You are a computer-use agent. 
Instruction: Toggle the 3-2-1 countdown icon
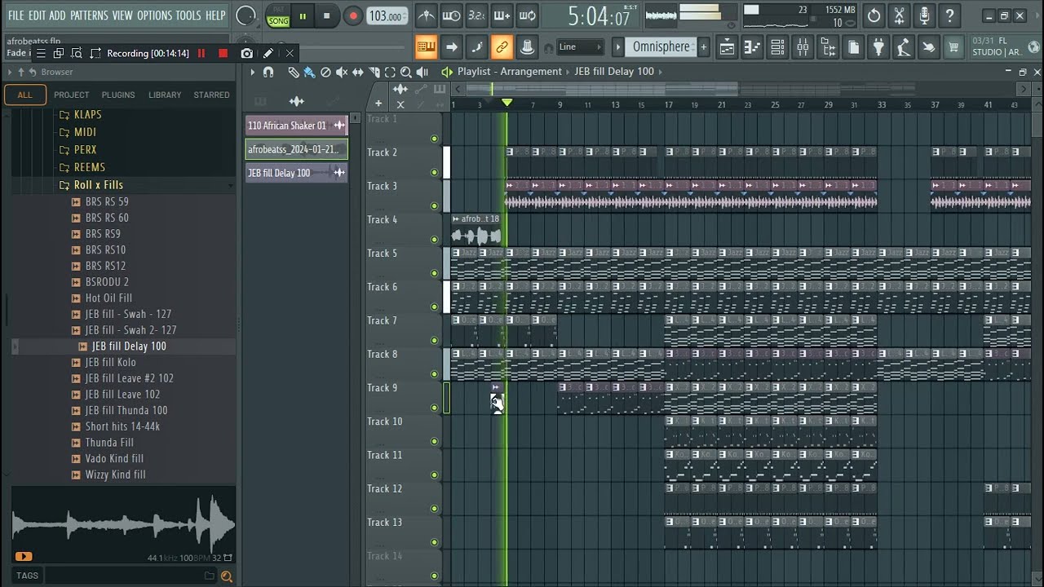point(476,15)
